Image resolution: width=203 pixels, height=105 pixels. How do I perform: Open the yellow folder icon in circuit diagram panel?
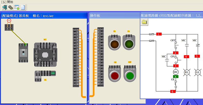coord(144,22)
